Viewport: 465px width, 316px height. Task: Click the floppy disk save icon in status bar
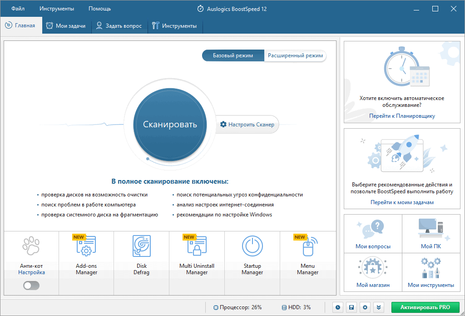pos(351,307)
